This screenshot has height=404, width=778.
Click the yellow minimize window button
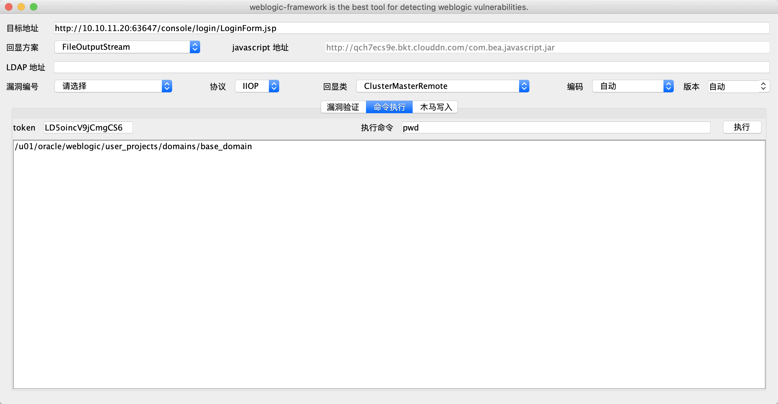[21, 7]
